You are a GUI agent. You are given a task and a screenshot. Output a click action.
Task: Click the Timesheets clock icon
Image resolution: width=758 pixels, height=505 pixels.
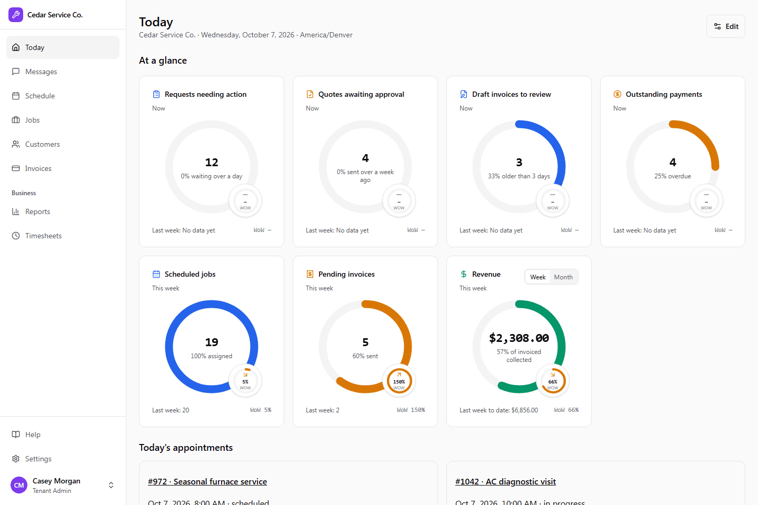(16, 236)
